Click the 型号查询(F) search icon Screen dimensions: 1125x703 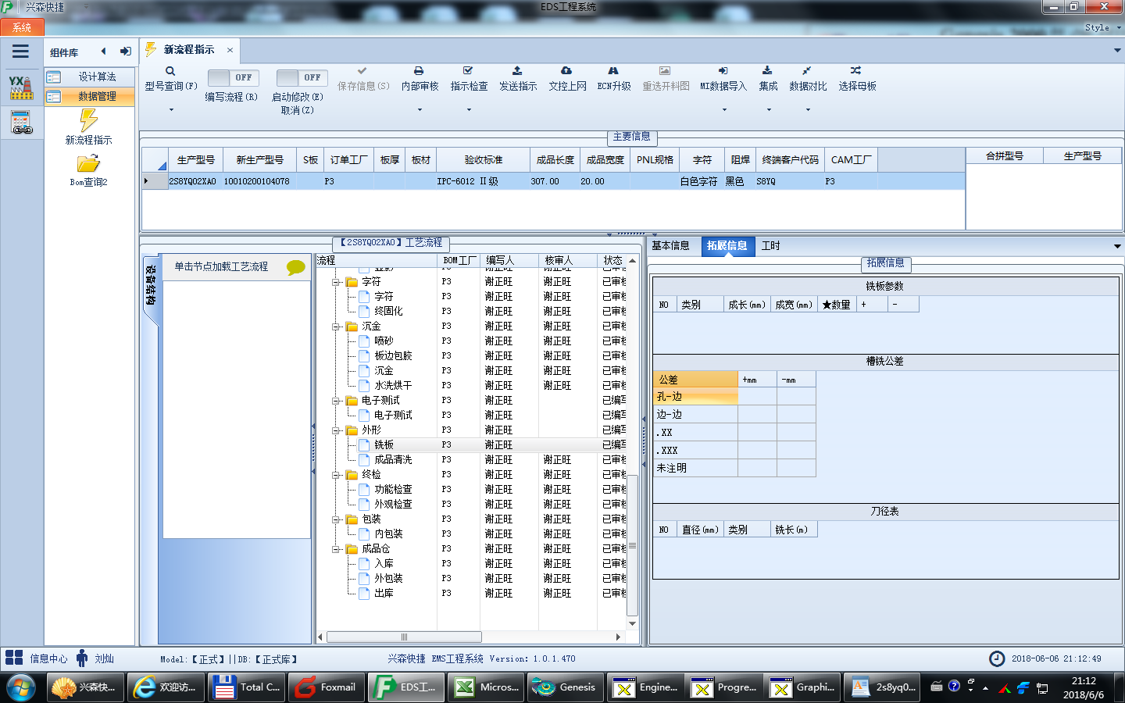pyautogui.click(x=170, y=71)
